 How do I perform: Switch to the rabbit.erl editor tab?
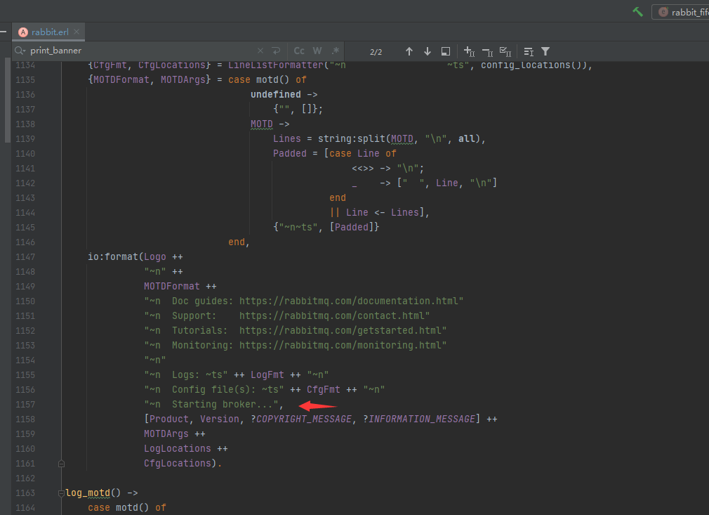(50, 32)
